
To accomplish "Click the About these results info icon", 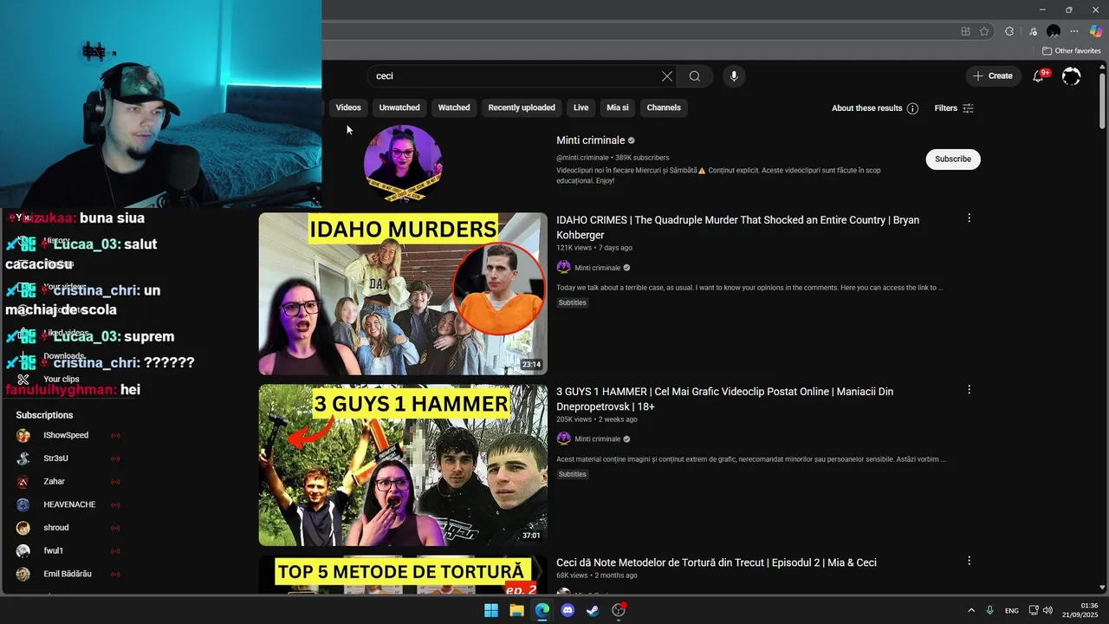I will 912,108.
